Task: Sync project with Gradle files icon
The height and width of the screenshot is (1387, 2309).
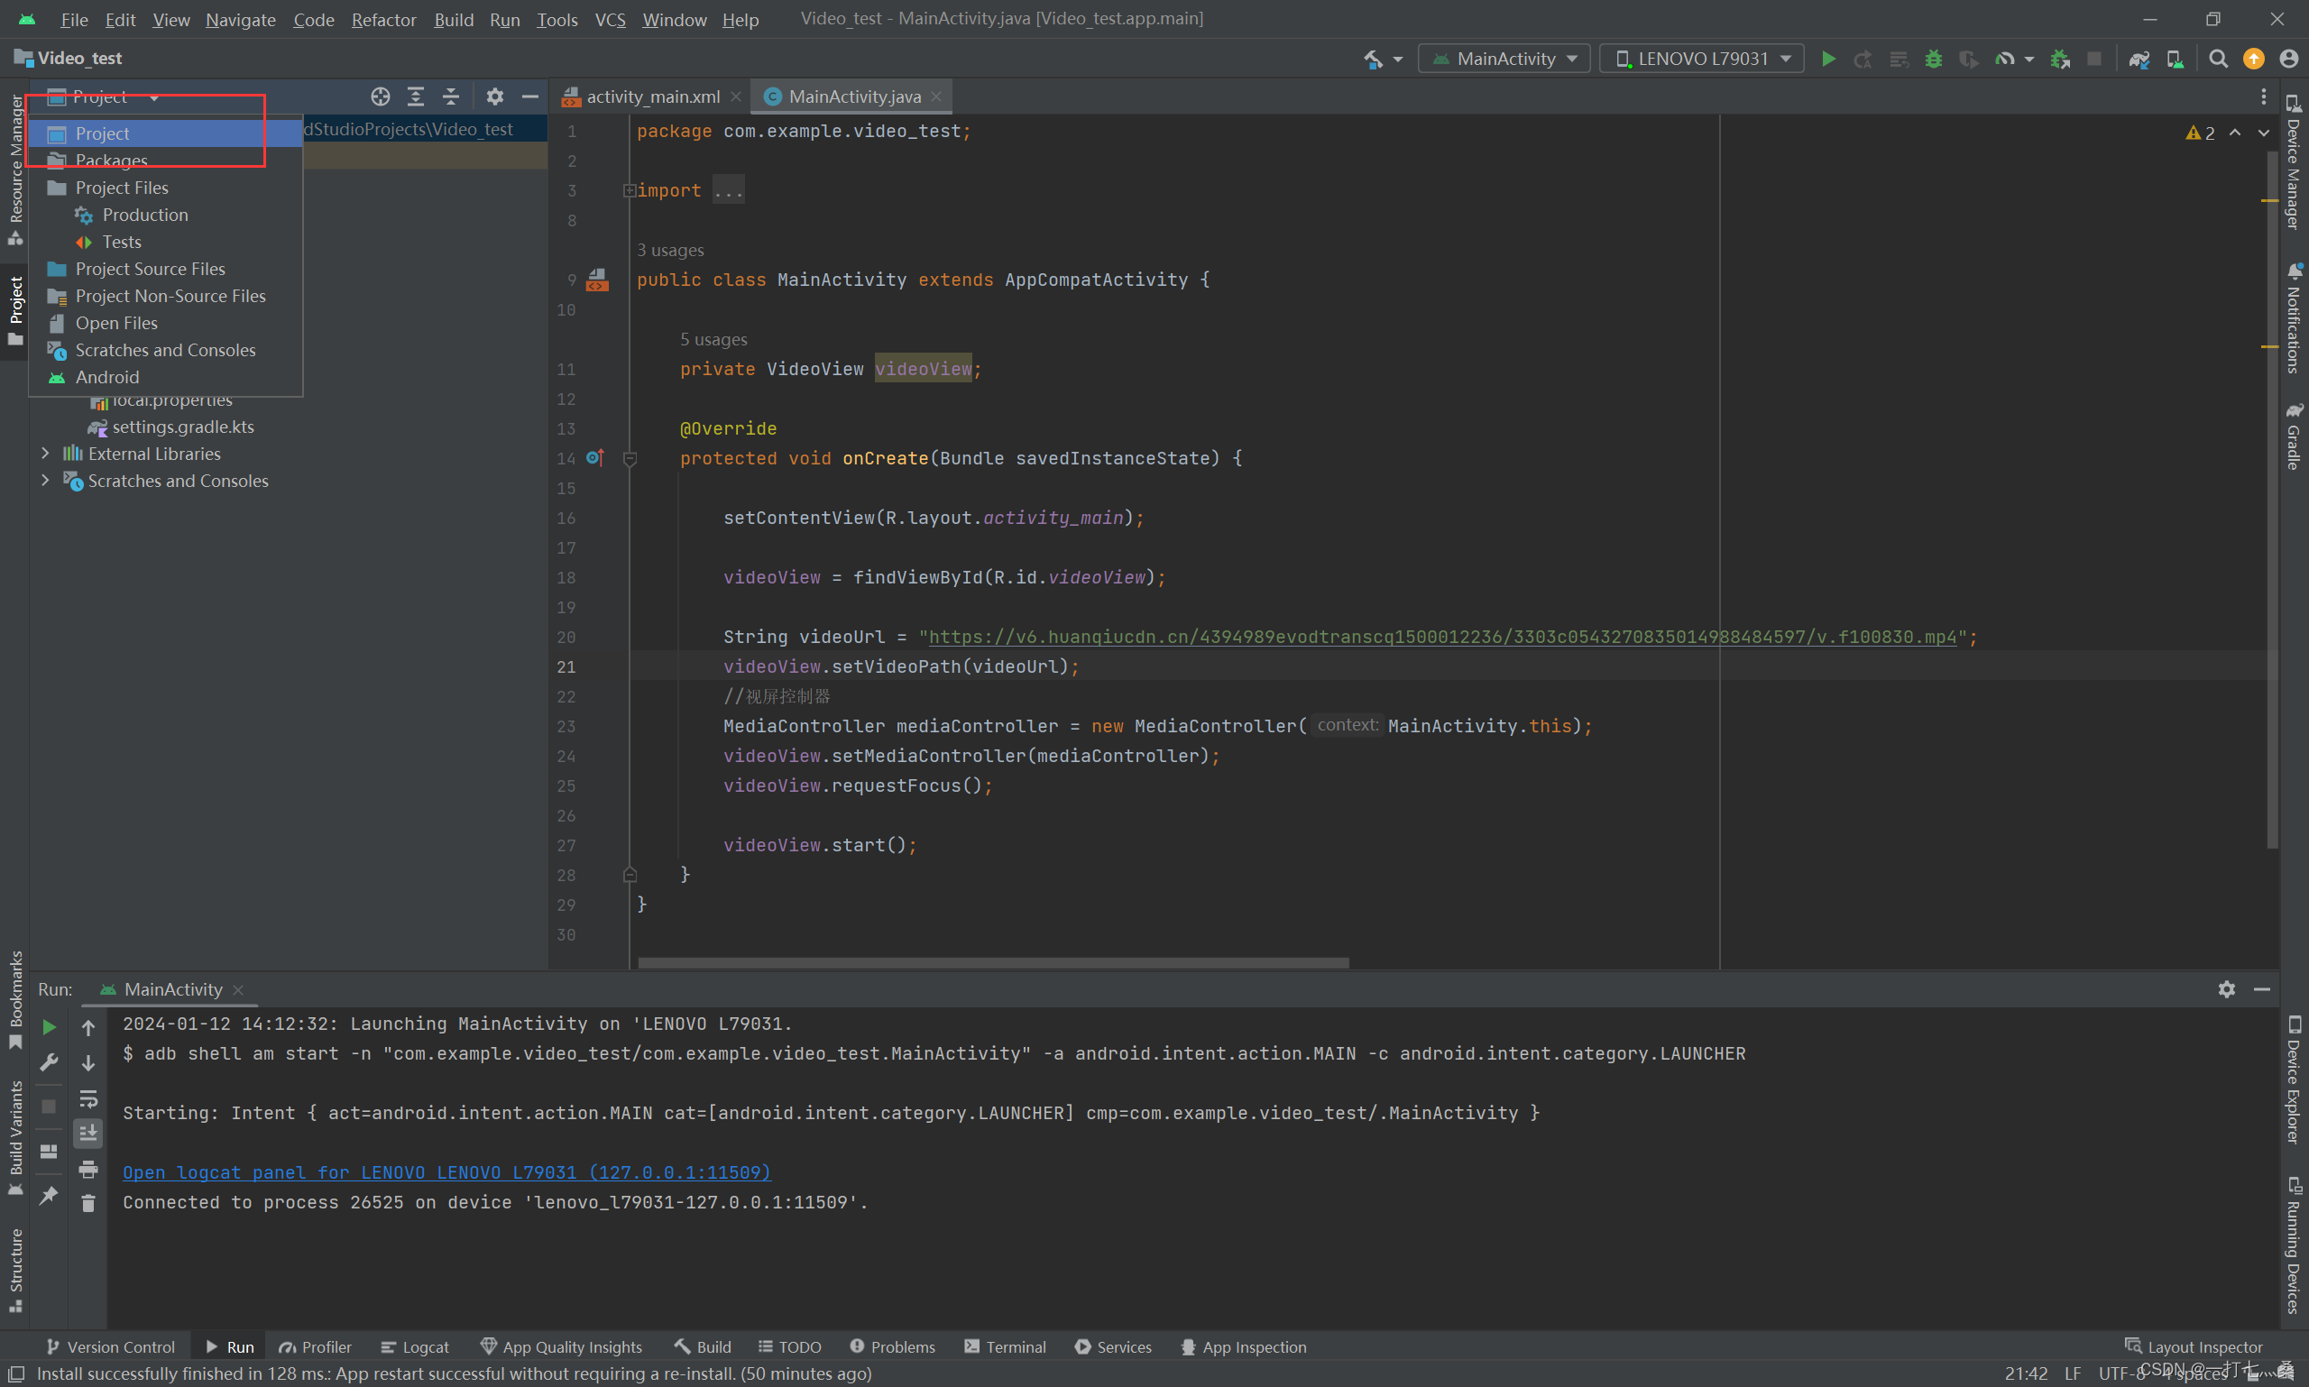Action: click(x=2139, y=59)
